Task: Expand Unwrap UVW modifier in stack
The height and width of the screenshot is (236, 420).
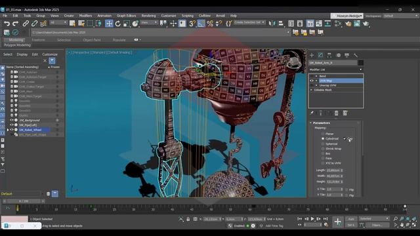Action: pos(316,85)
